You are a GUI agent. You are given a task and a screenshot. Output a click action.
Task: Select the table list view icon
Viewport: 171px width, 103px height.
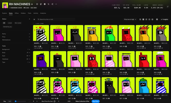tap(152, 19)
